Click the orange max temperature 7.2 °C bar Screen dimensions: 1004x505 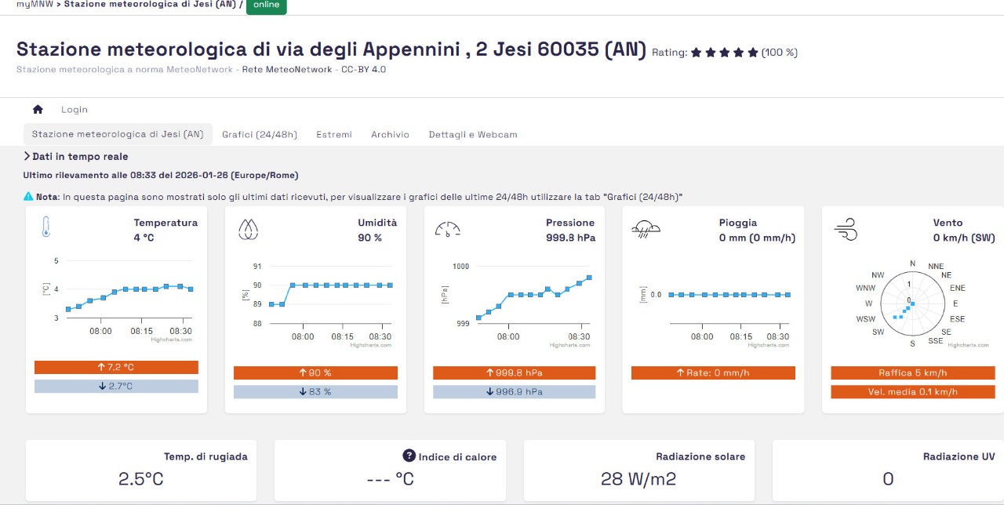pyautogui.click(x=116, y=367)
